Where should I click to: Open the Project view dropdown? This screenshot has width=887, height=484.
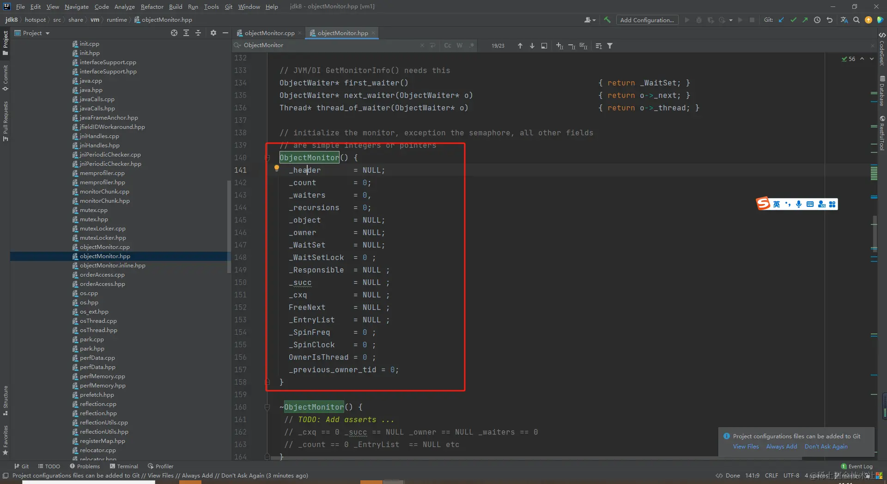point(32,33)
